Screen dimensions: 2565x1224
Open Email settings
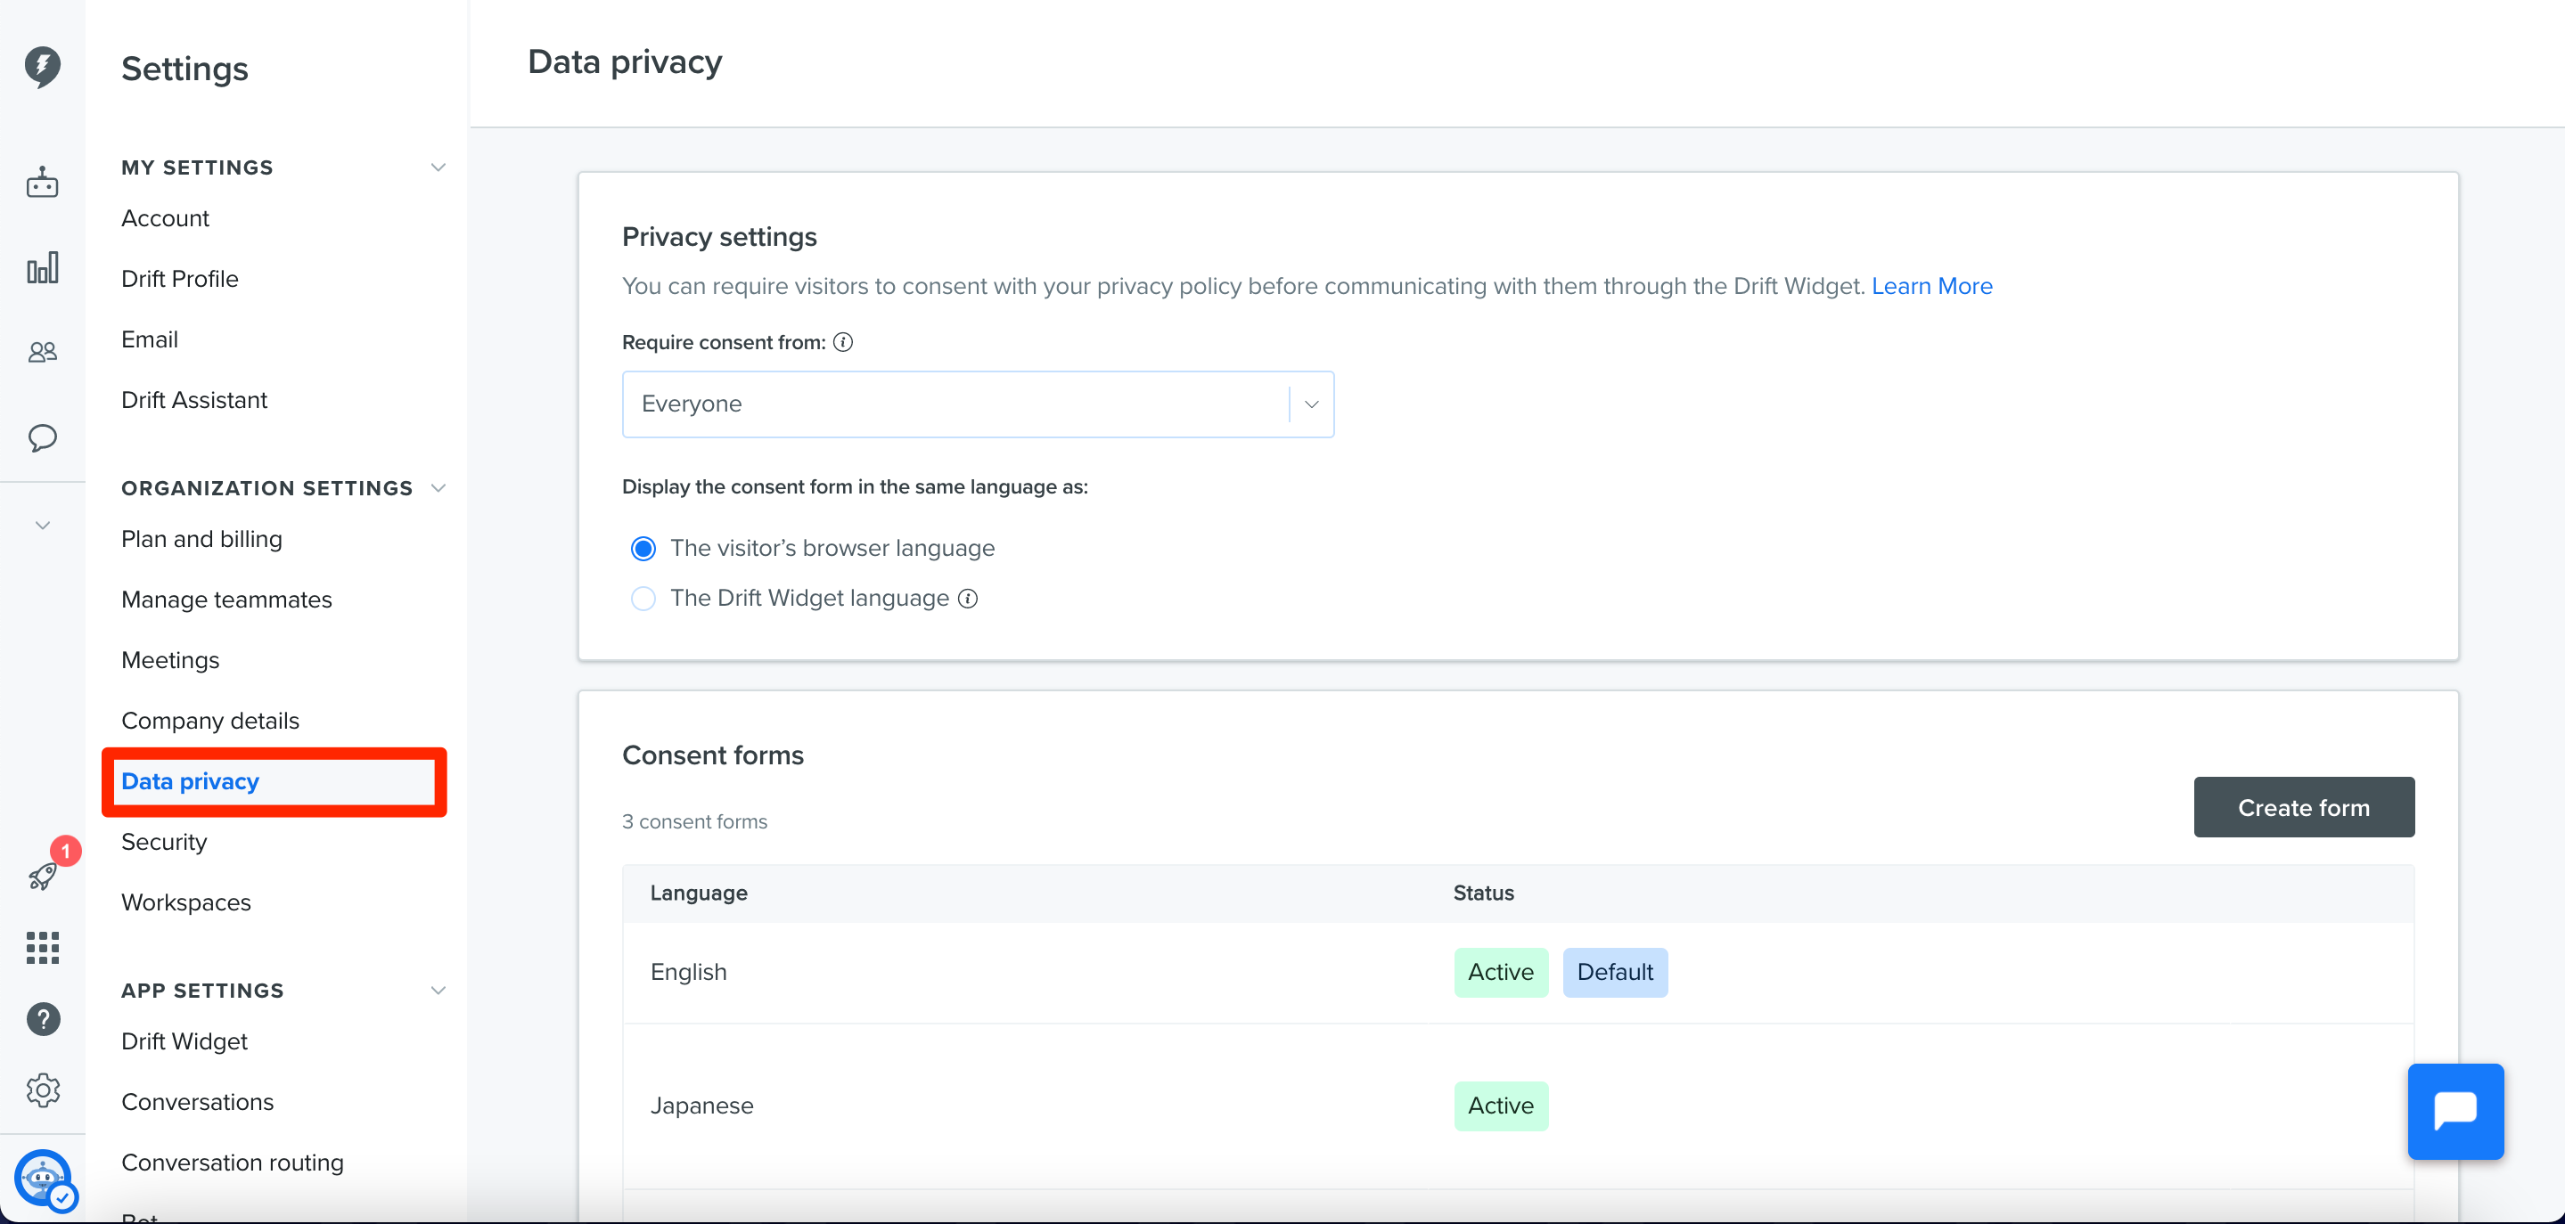(x=150, y=339)
